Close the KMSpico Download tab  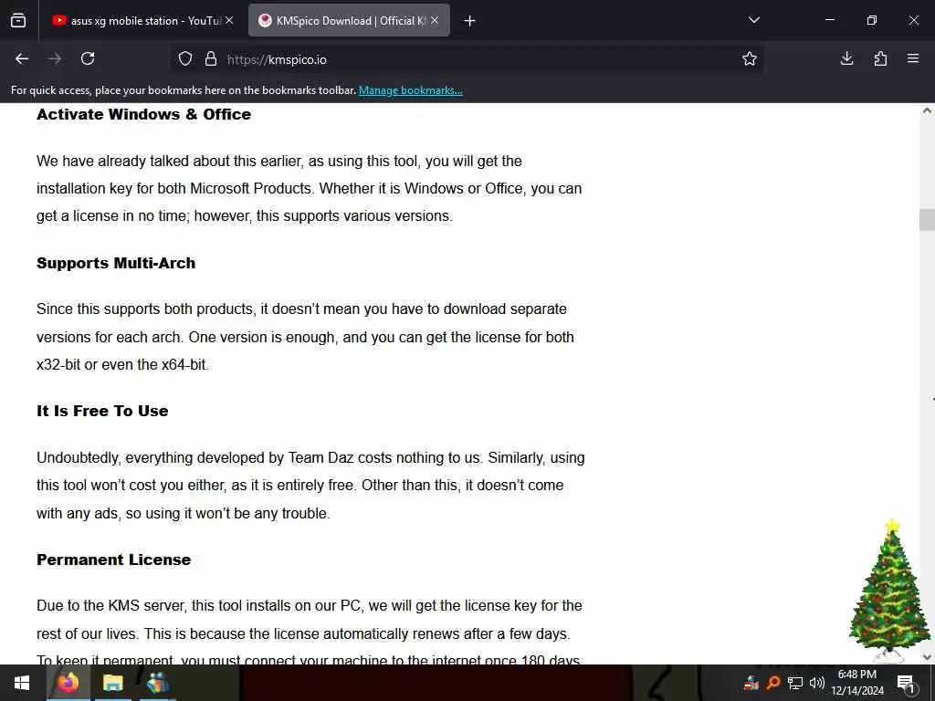click(x=435, y=21)
